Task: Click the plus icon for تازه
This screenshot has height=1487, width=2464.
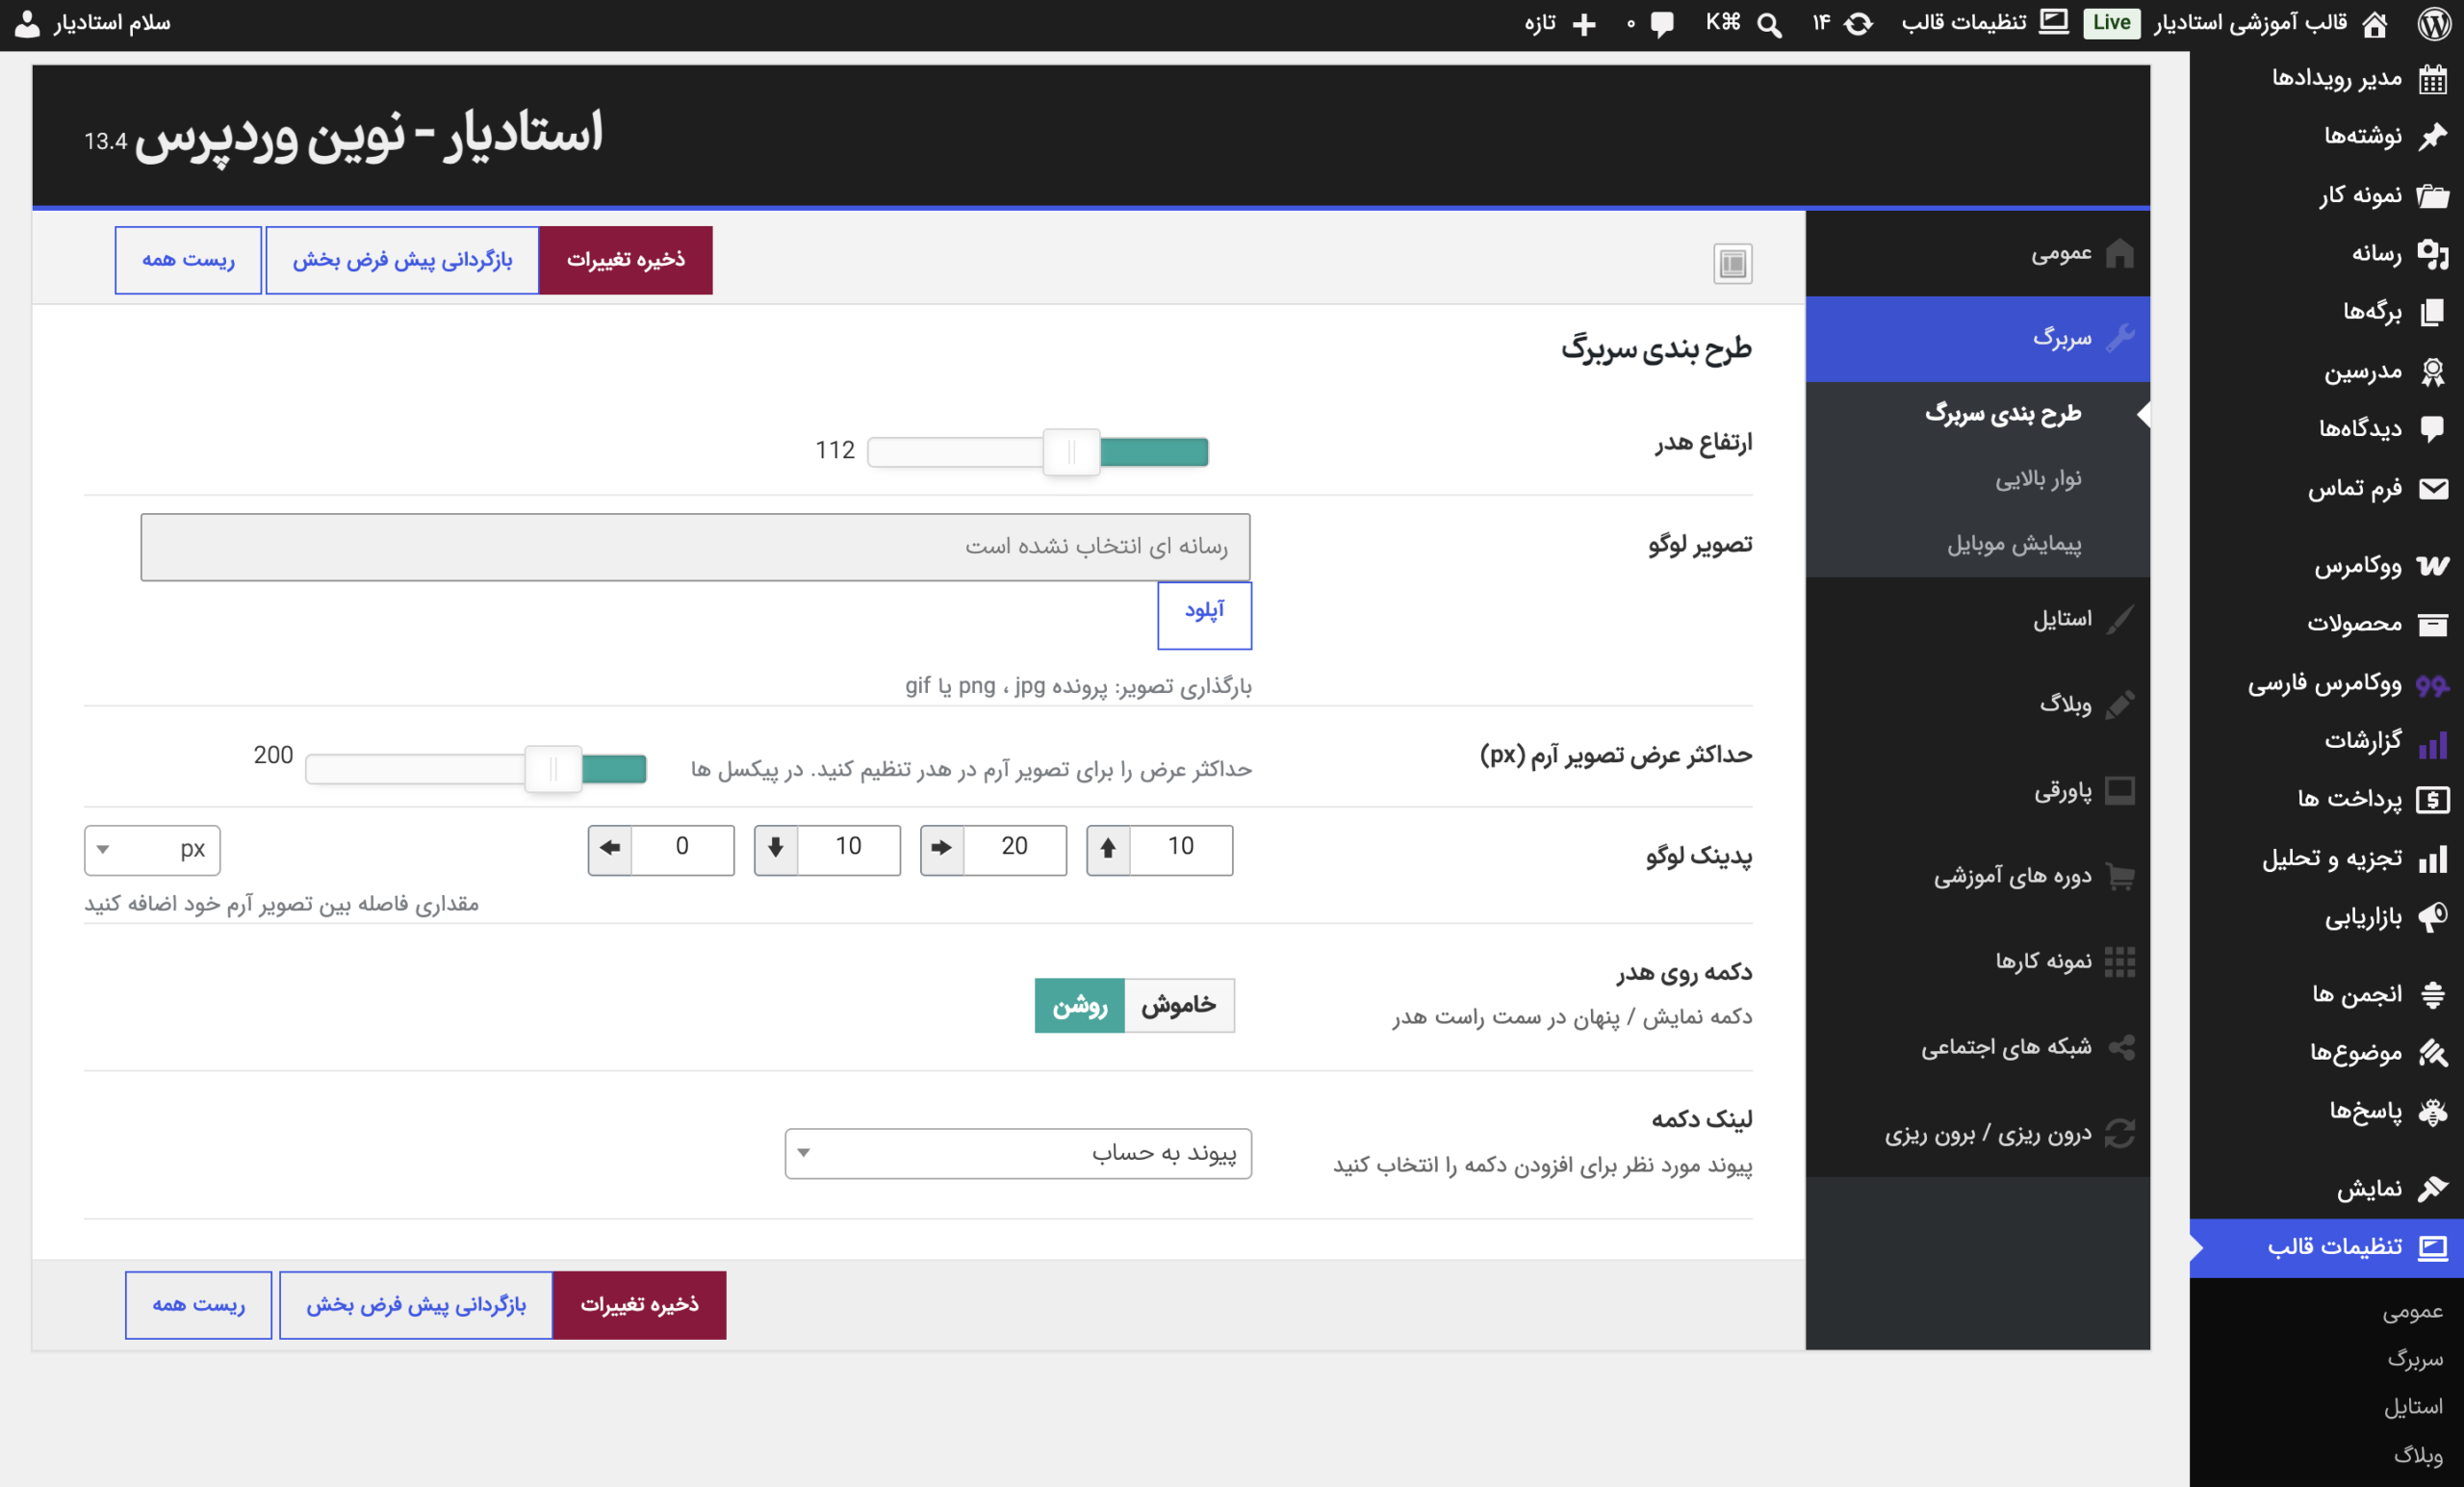Action: pyautogui.click(x=1584, y=24)
